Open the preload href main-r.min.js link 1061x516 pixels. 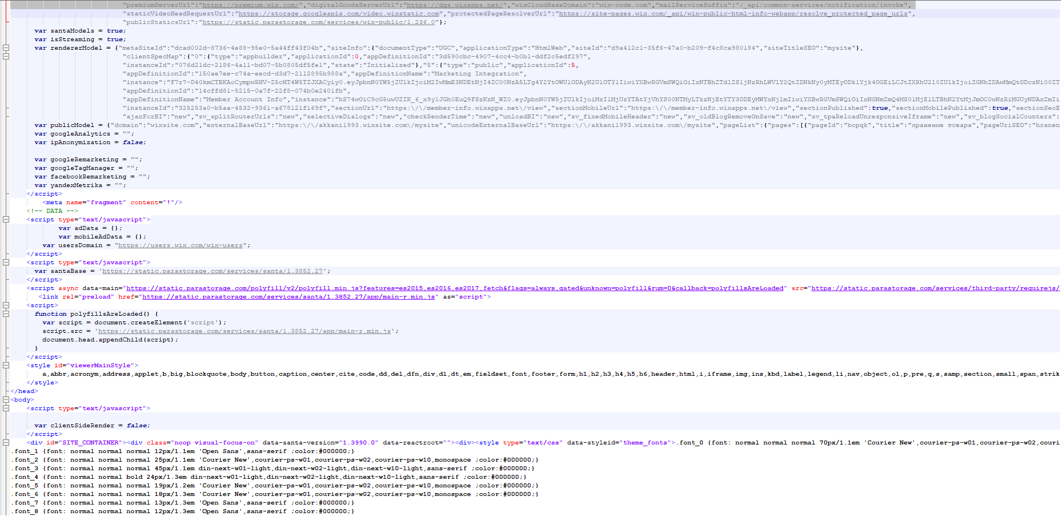(x=290, y=297)
